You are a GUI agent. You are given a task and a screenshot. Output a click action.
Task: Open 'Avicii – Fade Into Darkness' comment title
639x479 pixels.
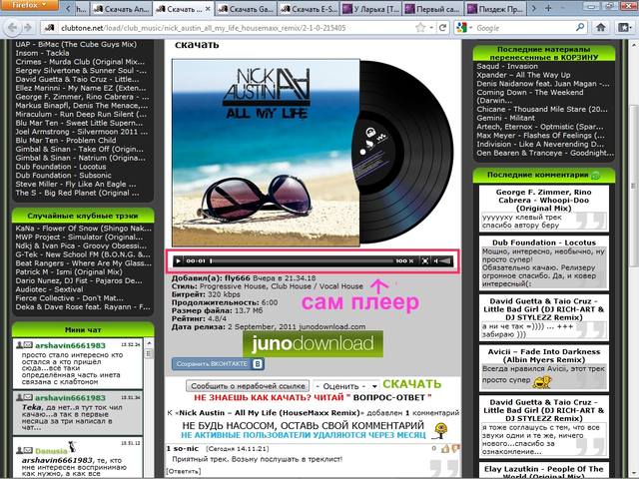coord(544,355)
